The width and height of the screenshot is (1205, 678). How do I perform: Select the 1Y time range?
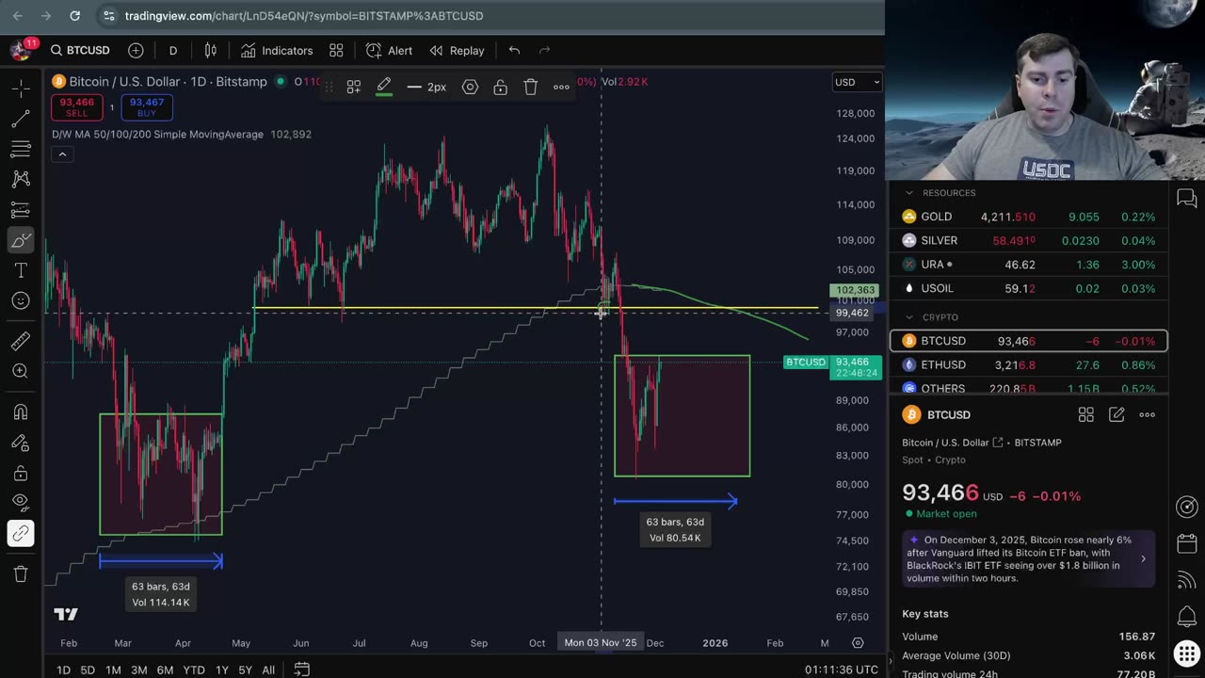pos(222,670)
